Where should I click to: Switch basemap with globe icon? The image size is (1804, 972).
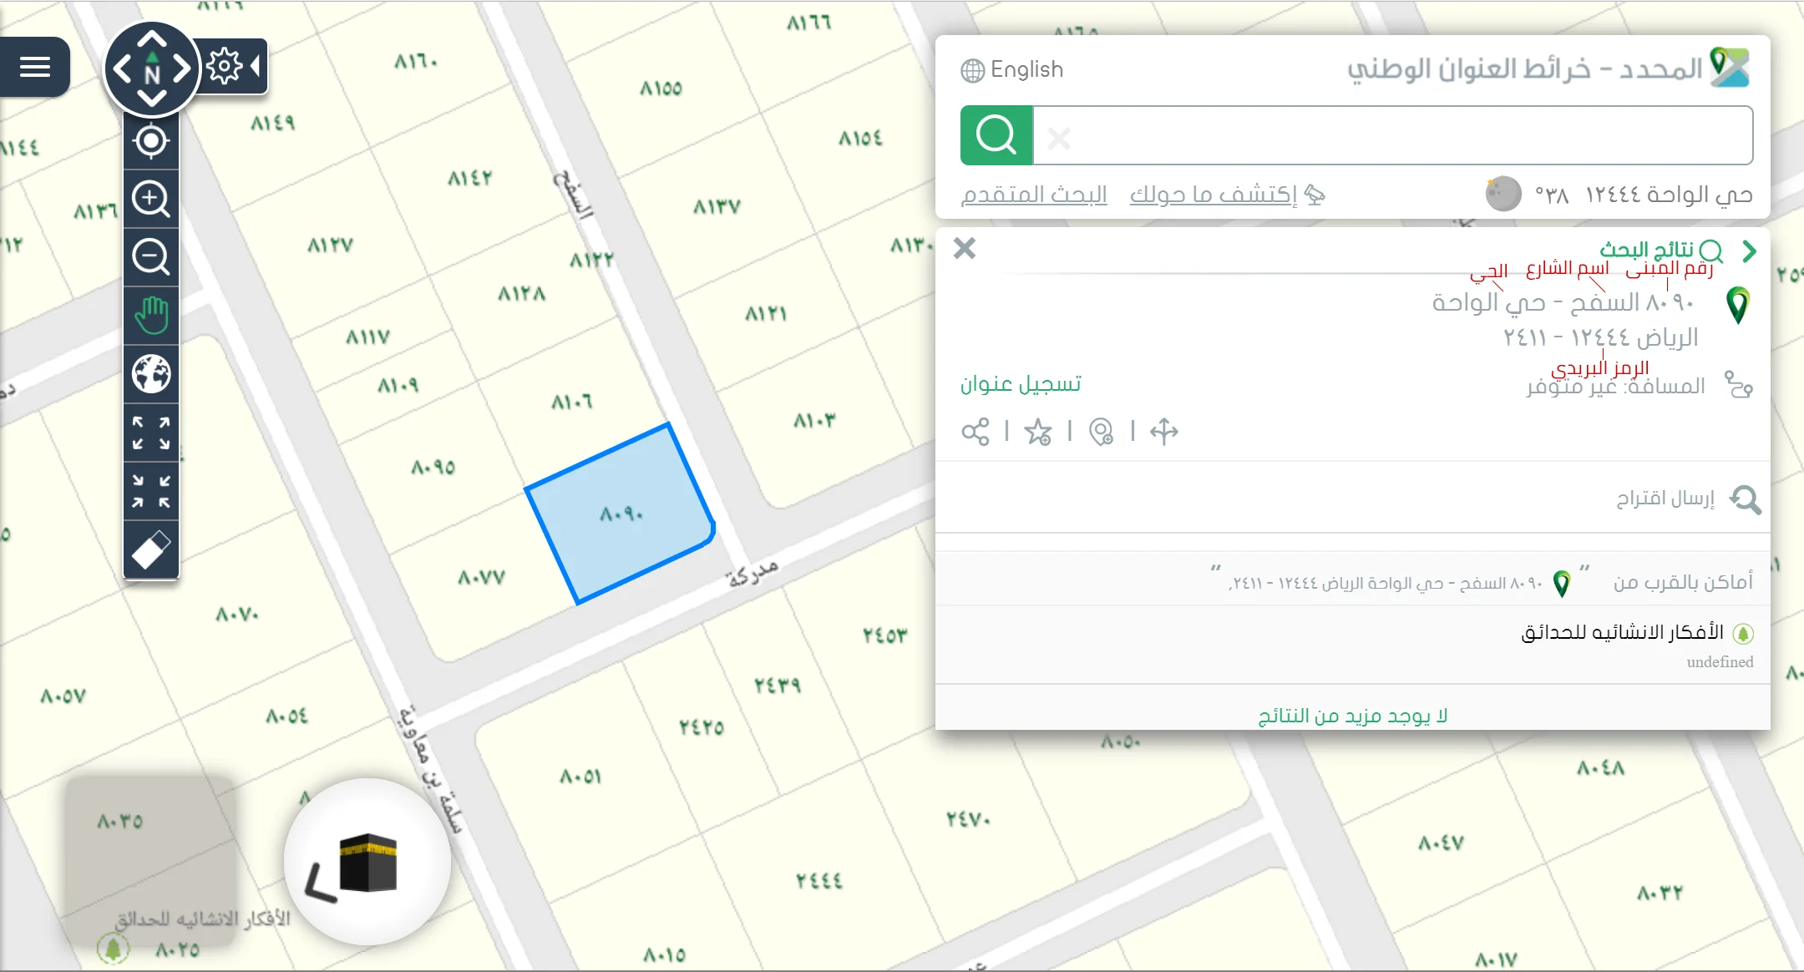click(x=151, y=374)
